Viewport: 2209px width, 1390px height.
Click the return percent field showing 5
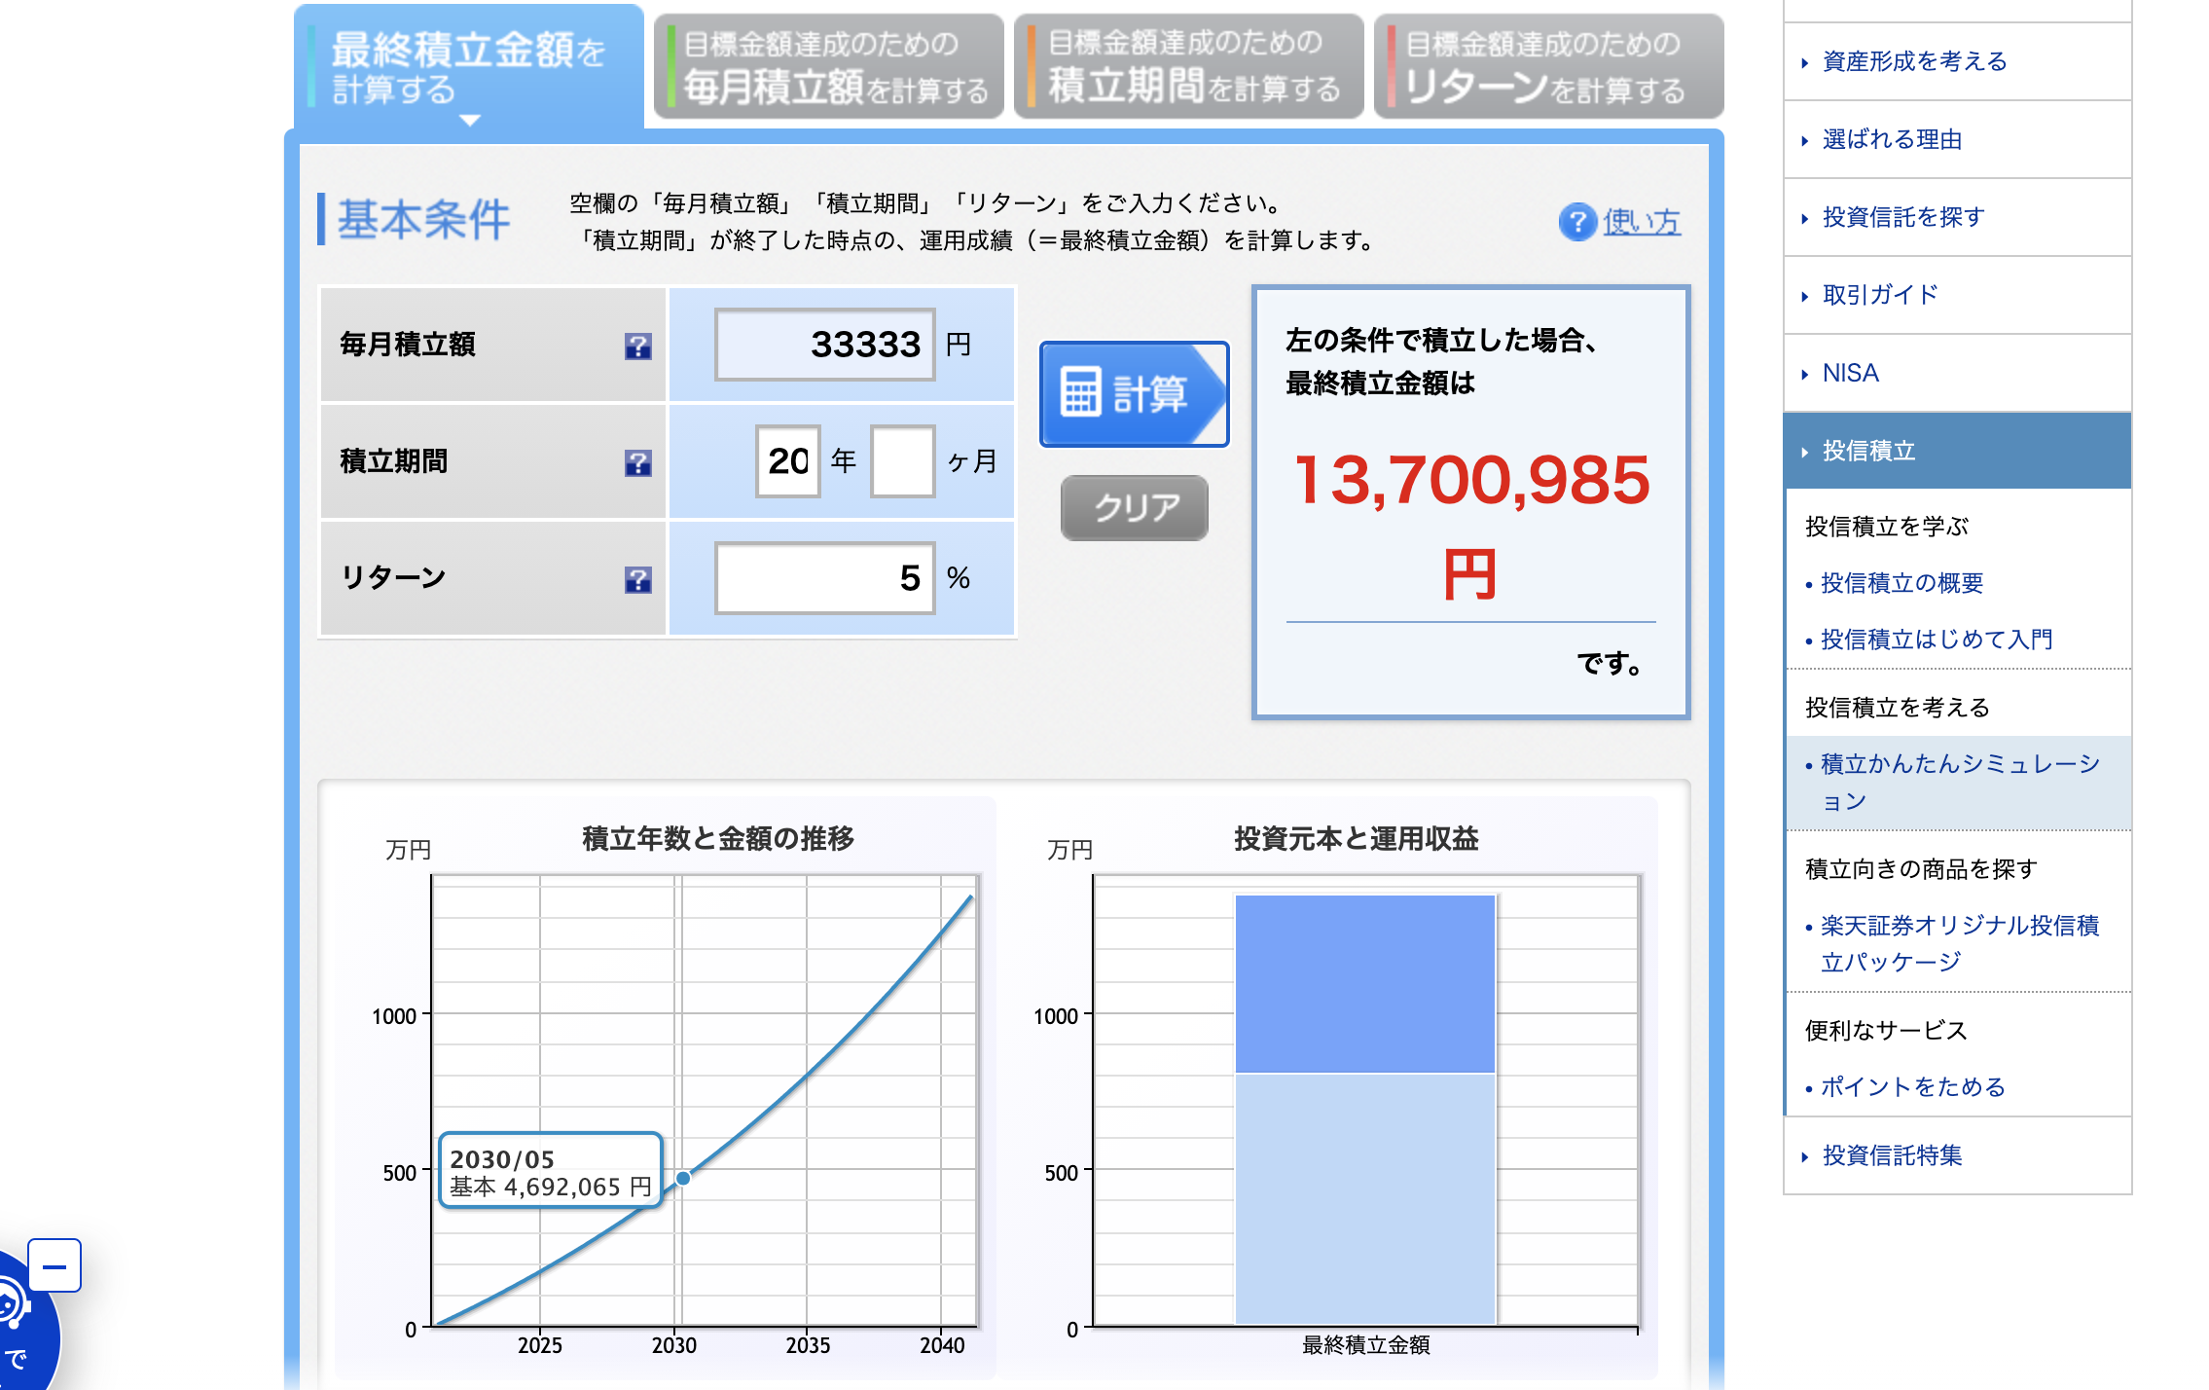point(824,578)
